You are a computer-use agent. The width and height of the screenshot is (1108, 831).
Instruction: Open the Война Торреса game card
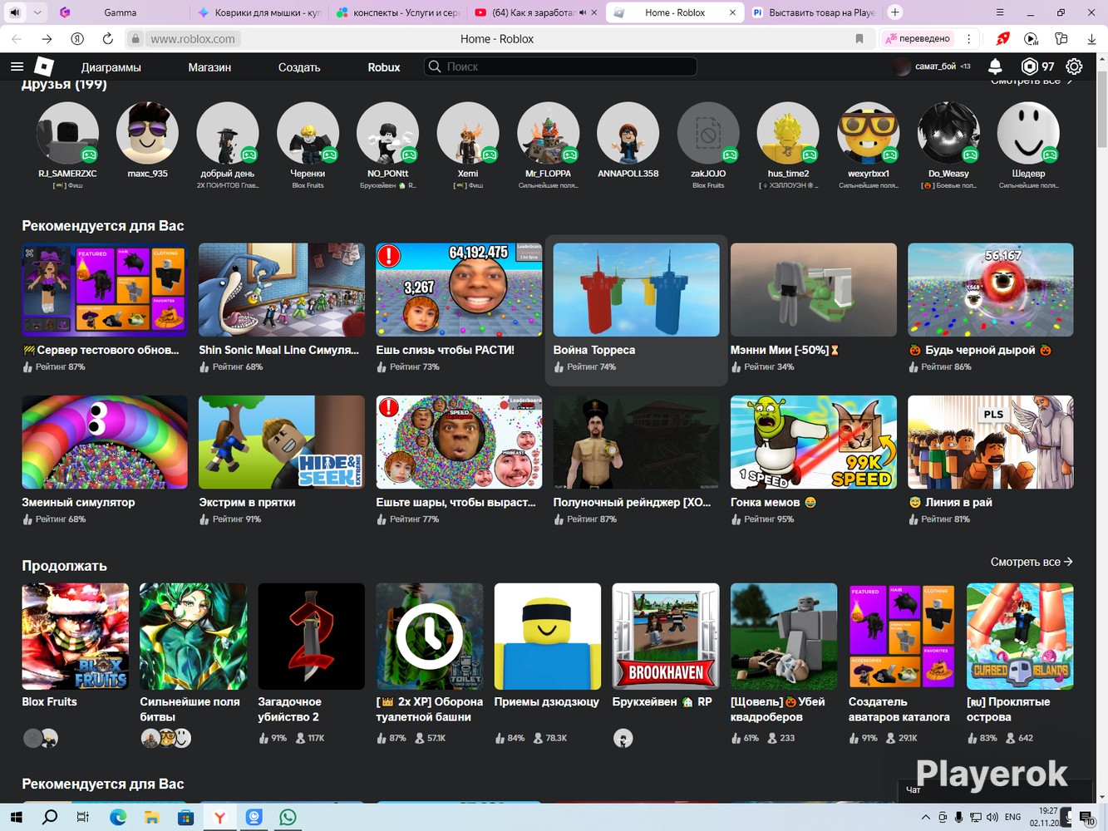point(636,308)
